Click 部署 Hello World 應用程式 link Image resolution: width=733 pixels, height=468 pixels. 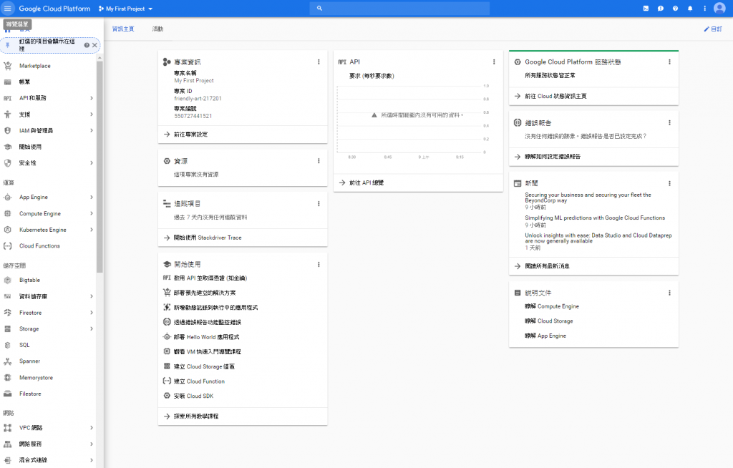(x=207, y=337)
